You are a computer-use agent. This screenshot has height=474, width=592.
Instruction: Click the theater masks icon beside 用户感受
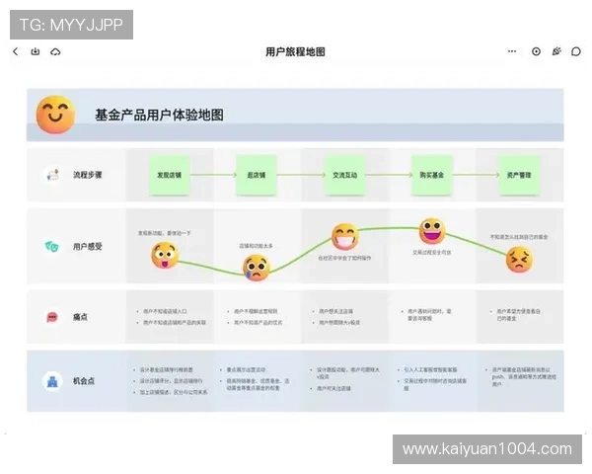52,247
